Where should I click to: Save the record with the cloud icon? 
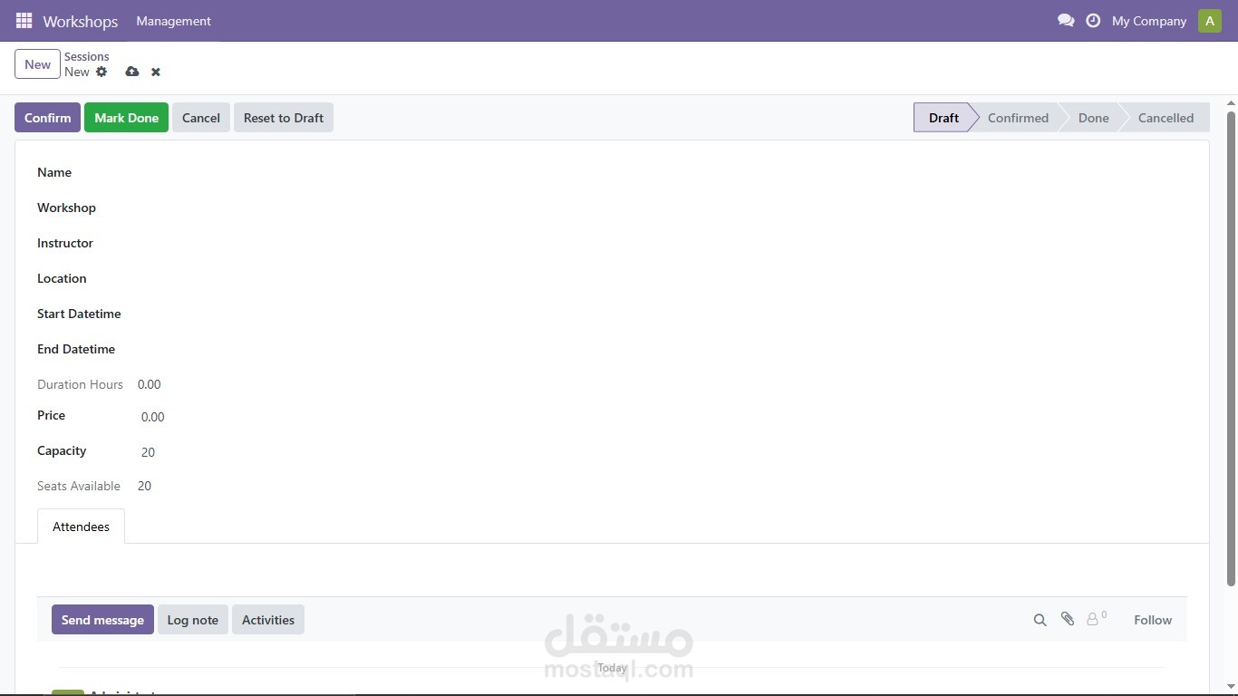(132, 72)
